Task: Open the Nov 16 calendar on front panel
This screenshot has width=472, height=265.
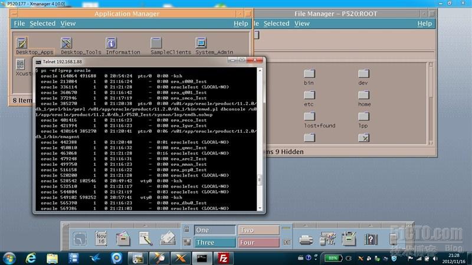Action: click(x=101, y=239)
